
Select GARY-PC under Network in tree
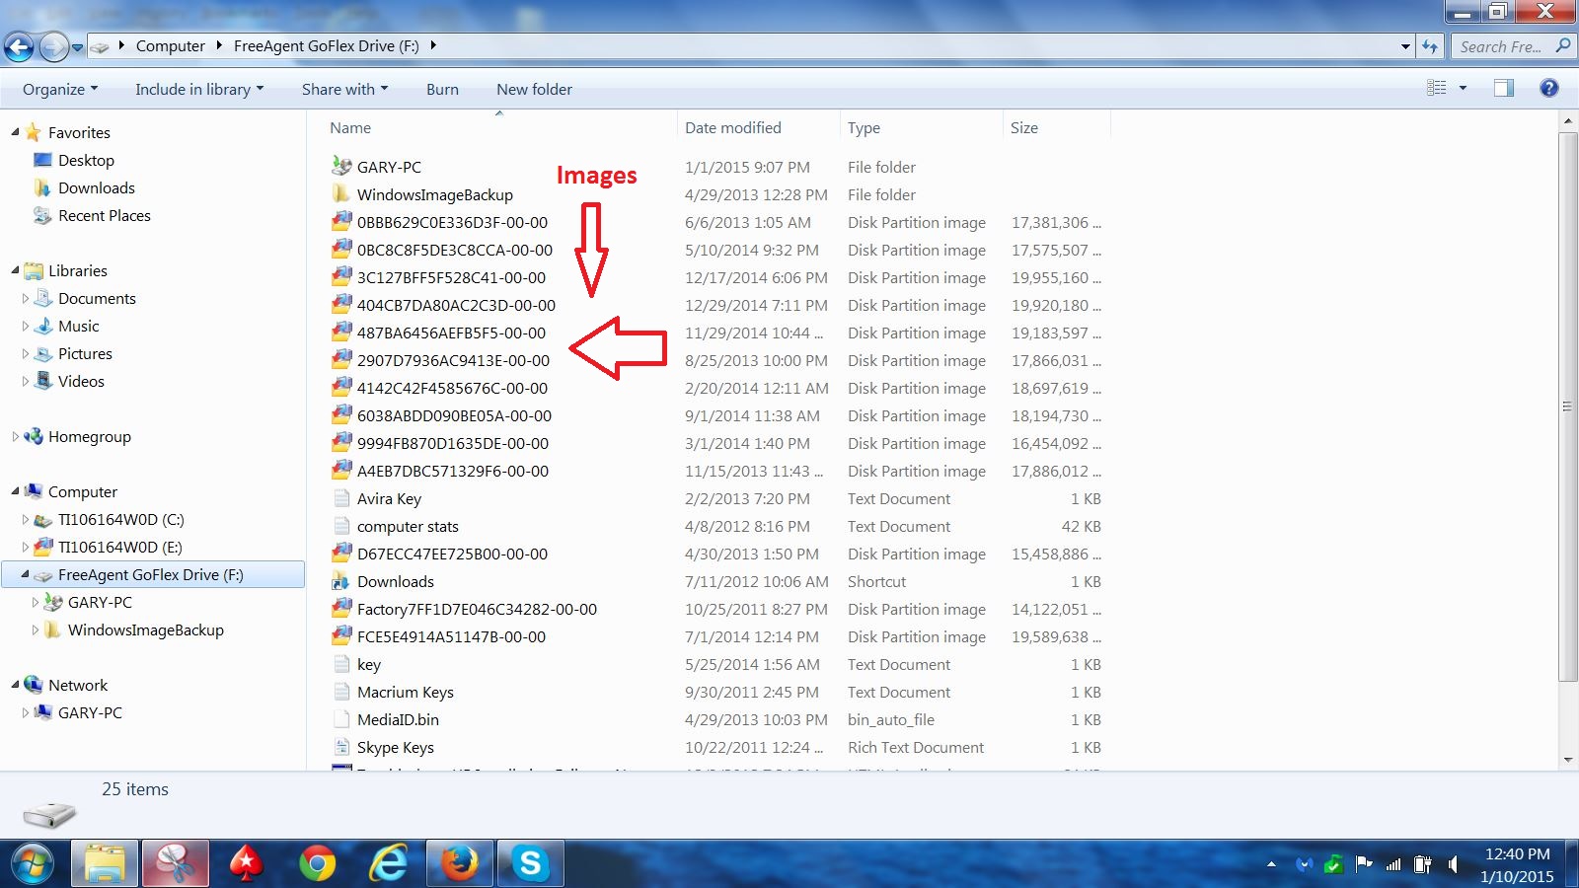pos(90,712)
